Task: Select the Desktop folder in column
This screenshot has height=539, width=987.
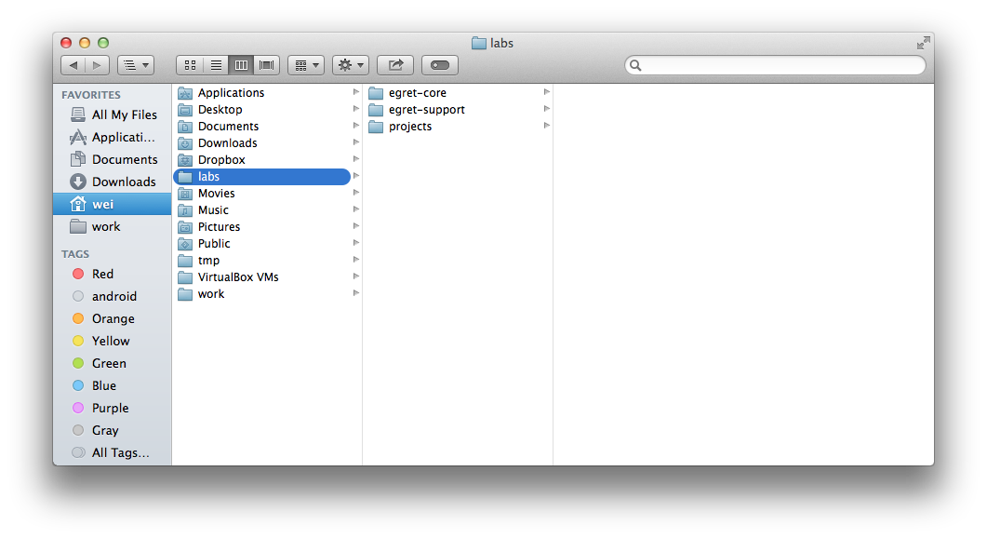Action: pos(261,110)
